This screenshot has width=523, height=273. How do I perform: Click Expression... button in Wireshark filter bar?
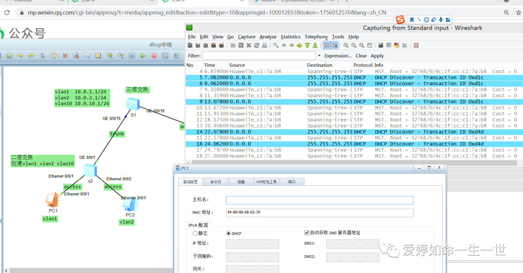[x=338, y=56]
